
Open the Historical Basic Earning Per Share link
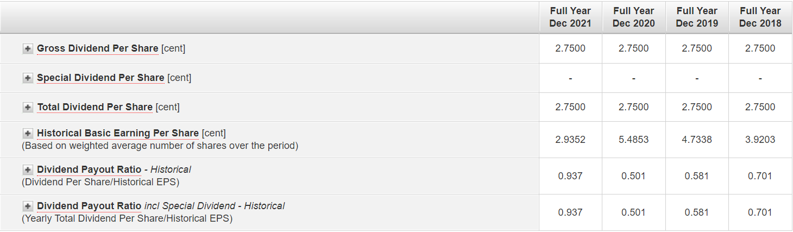click(118, 133)
